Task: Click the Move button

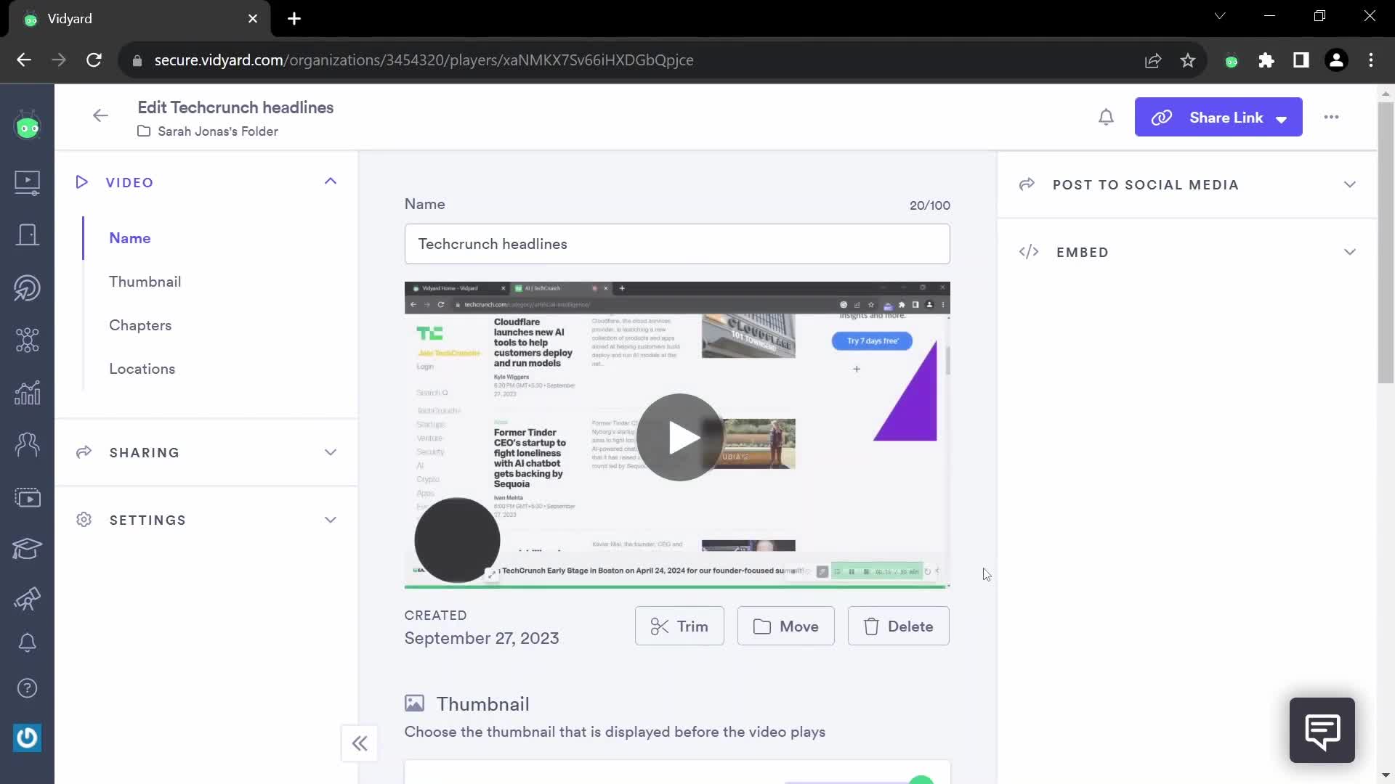Action: point(785,626)
